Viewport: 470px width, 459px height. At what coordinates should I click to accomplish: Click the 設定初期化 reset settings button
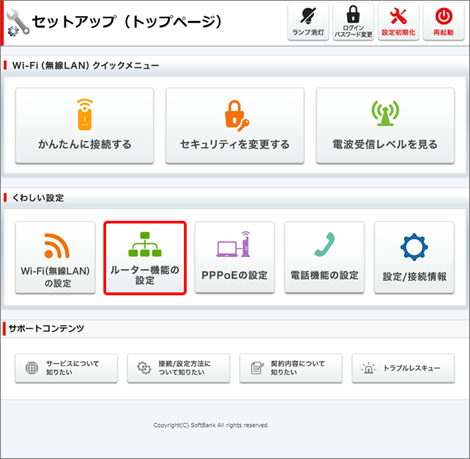[398, 21]
